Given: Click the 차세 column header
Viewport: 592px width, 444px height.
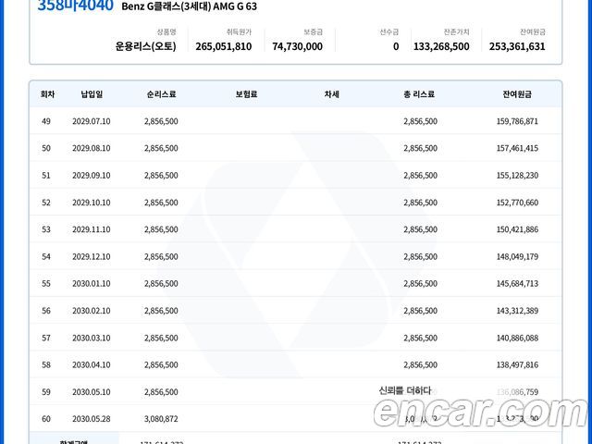Looking at the screenshot, I should point(331,94).
